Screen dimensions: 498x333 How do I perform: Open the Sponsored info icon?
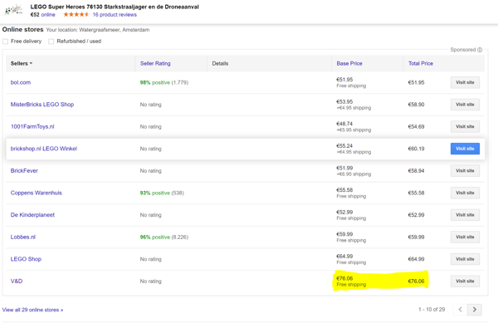[480, 50]
